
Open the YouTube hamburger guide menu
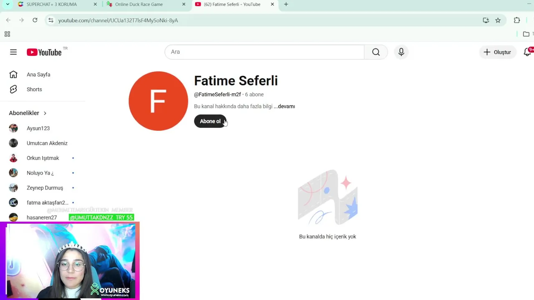(x=13, y=52)
